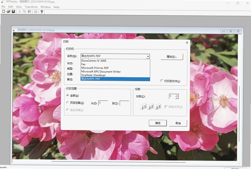Minimize the image child window
The width and height of the screenshot is (251, 169).
tap(224, 31)
